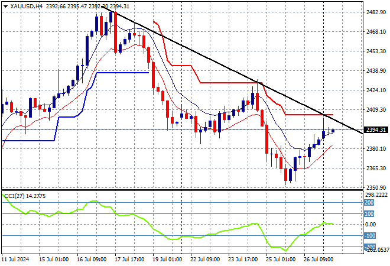Click the 2424.10 price axis label
This screenshot has height=266, width=390.
click(x=376, y=90)
